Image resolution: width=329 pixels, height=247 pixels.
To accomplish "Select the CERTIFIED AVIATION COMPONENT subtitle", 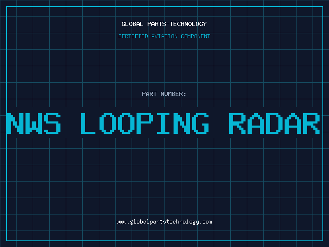I will (x=164, y=36).
